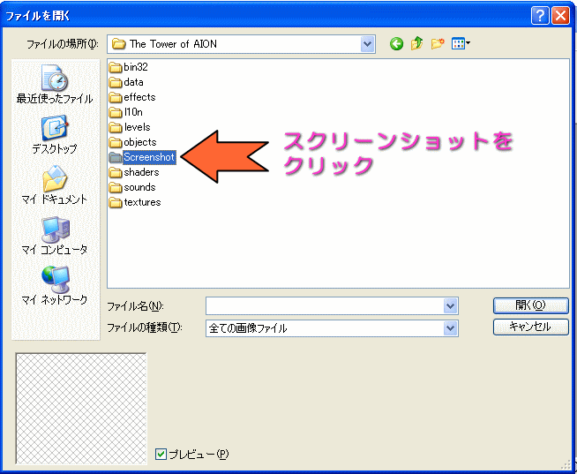
Task: Select デスクトップ in places bar
Action: point(55,135)
